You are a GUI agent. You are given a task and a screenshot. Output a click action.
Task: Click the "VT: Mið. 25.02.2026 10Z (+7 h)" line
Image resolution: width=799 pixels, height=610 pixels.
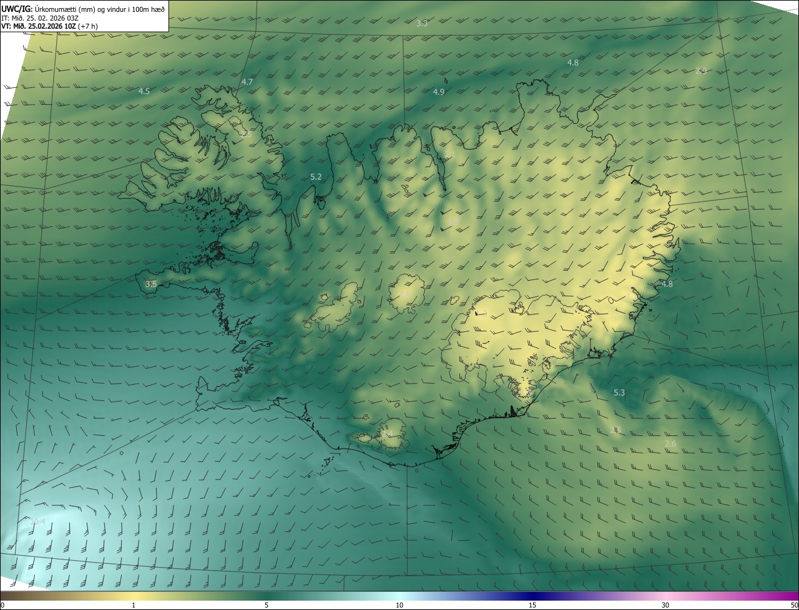pyautogui.click(x=49, y=26)
